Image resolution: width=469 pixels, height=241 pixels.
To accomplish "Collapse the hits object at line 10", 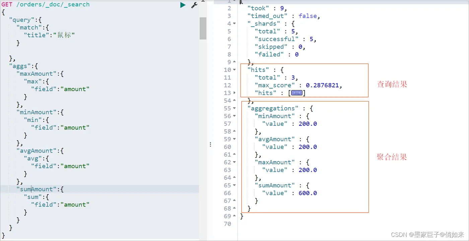I will coord(234,70).
